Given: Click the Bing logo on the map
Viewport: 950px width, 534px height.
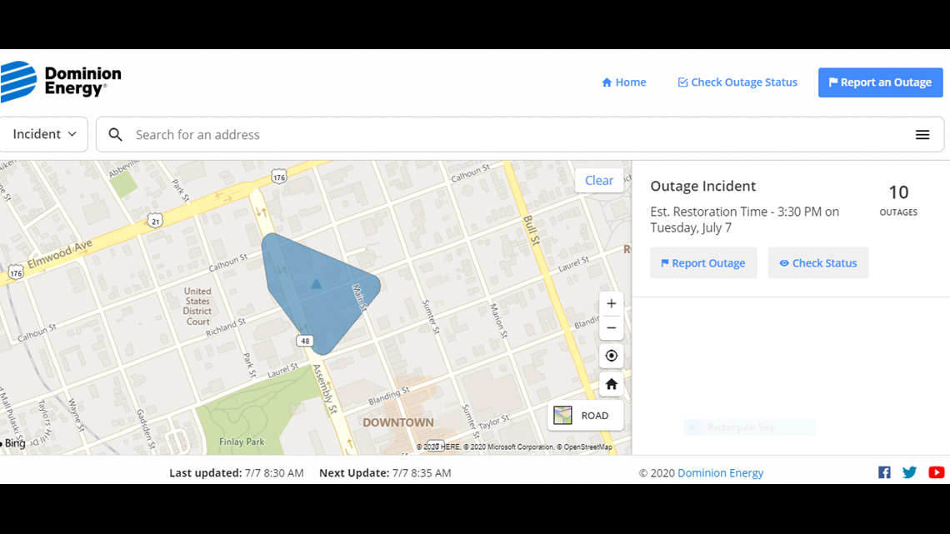Looking at the screenshot, I should (x=12, y=443).
